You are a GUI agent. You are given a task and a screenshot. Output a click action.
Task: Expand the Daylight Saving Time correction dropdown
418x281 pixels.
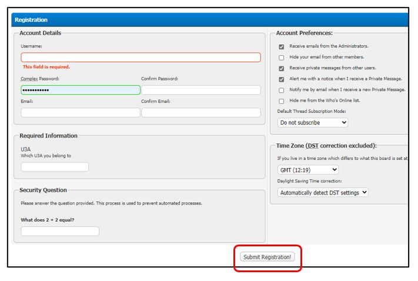(323, 192)
